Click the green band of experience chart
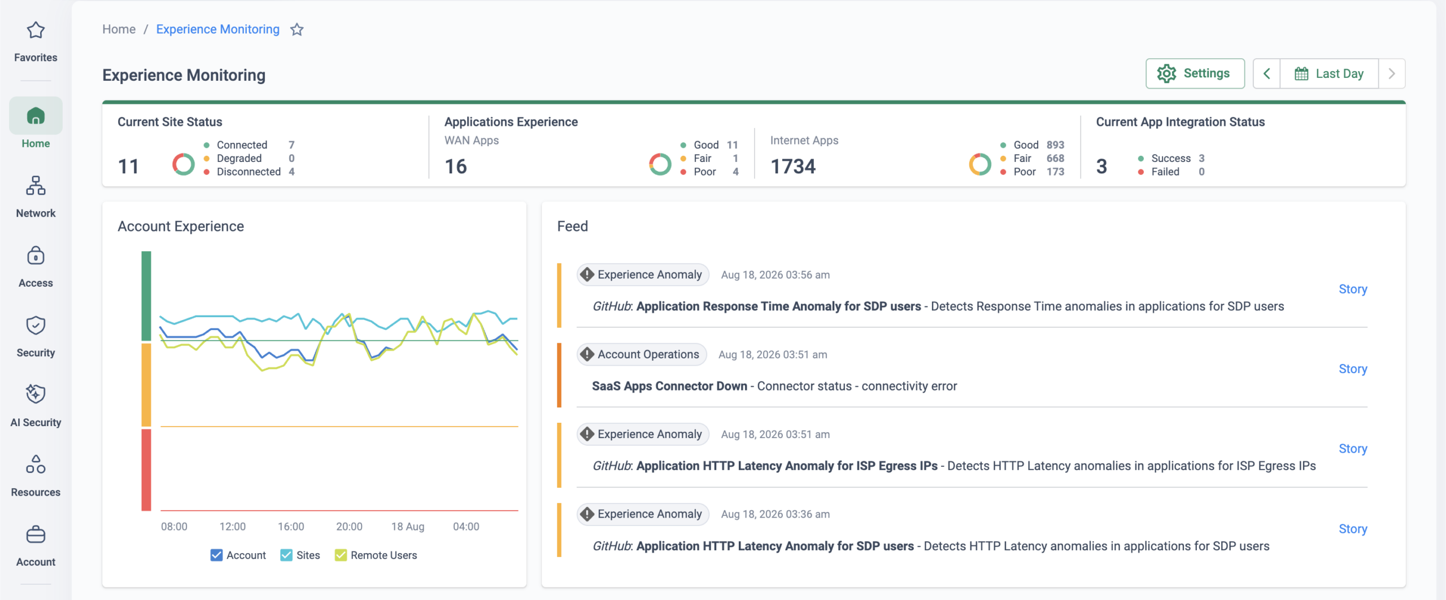The image size is (1446, 600). [x=146, y=296]
